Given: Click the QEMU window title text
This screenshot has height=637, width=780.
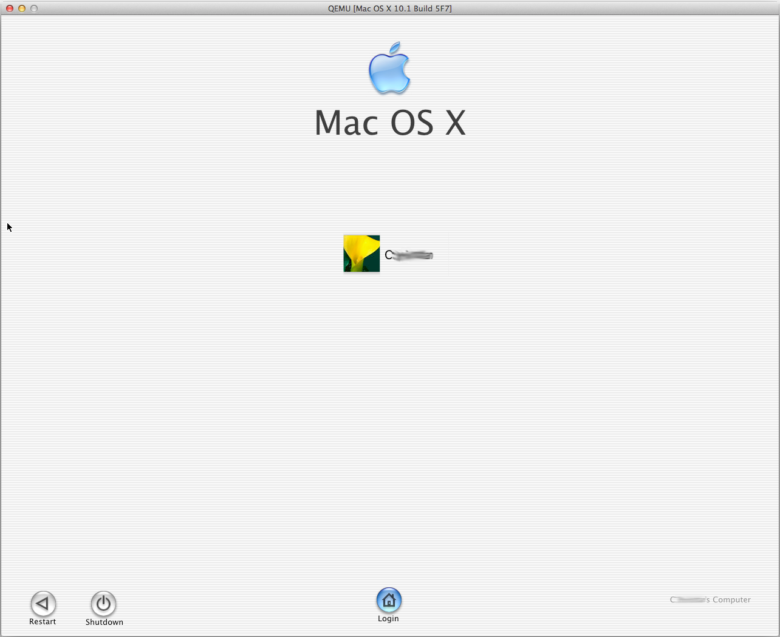Looking at the screenshot, I should (390, 8).
